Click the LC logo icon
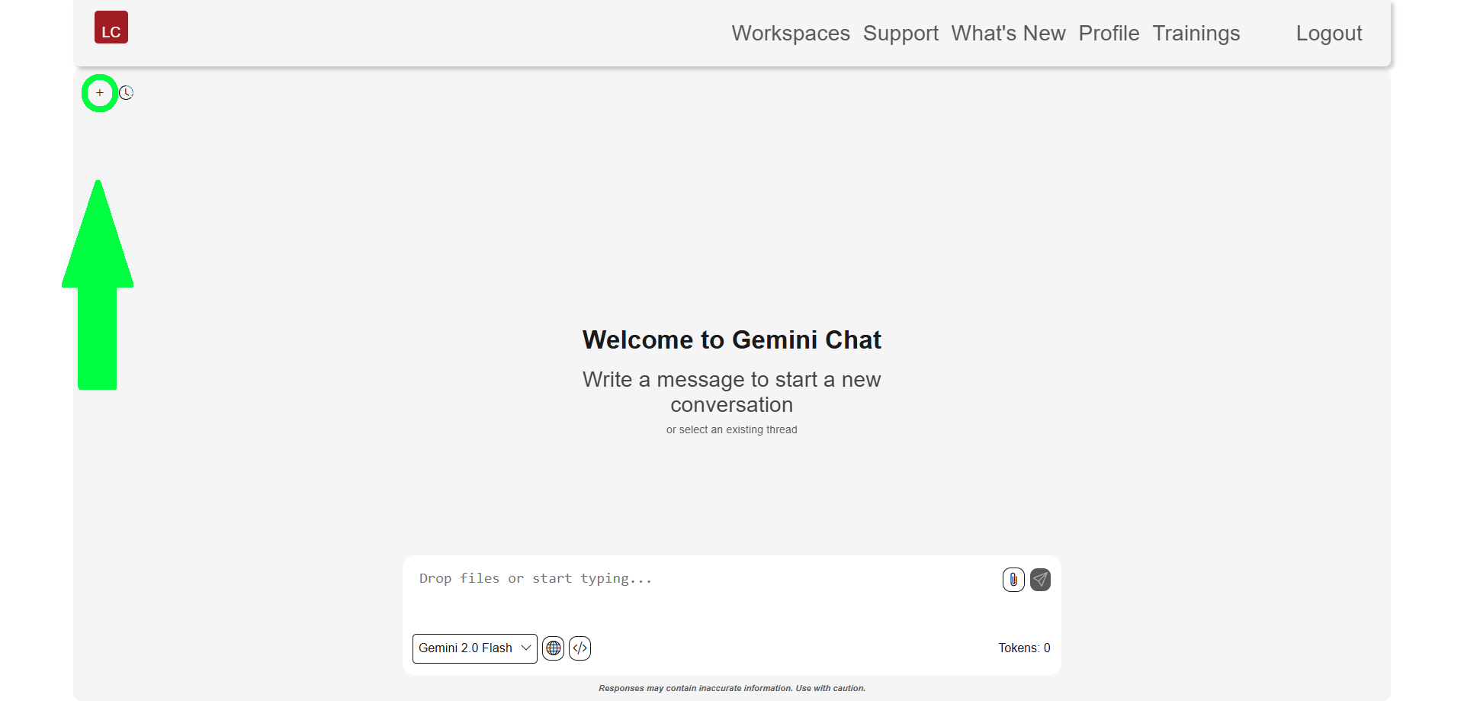Viewport: 1464px width, 701px height. click(x=111, y=27)
